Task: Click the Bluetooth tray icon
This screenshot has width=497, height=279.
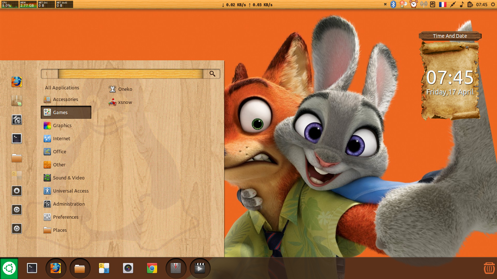Action: [x=393, y=4]
